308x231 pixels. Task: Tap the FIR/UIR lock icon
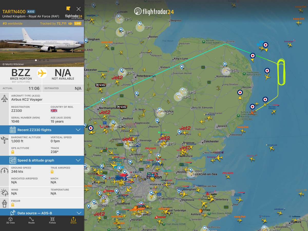click(13, 205)
